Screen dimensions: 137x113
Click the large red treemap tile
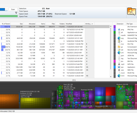pos(111,92)
